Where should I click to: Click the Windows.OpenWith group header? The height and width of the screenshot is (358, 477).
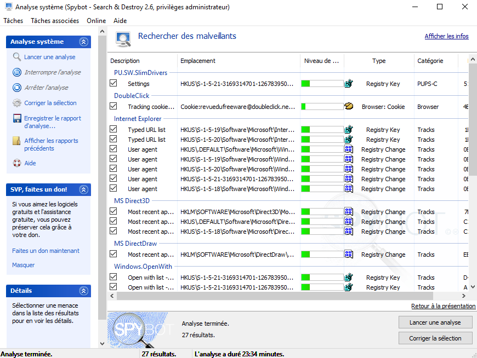click(143, 267)
